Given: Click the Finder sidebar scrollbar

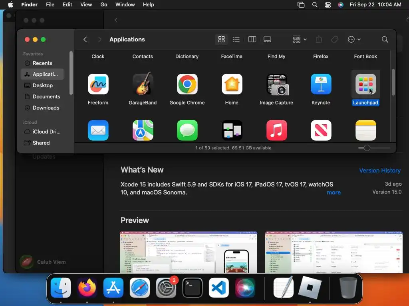Looking at the screenshot, I should point(71,73).
